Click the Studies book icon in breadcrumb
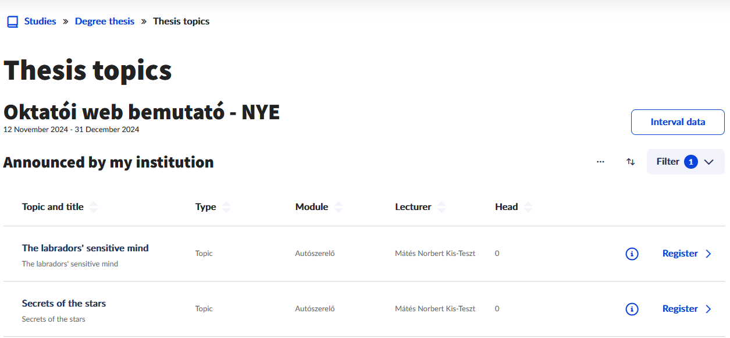730x338 pixels. pyautogui.click(x=12, y=22)
